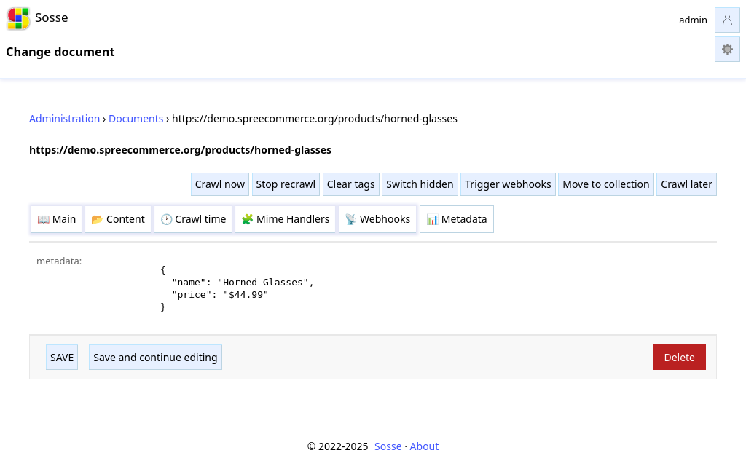The height and width of the screenshot is (461, 746).
Task: Click the book icon on Main tab
Action: click(43, 219)
